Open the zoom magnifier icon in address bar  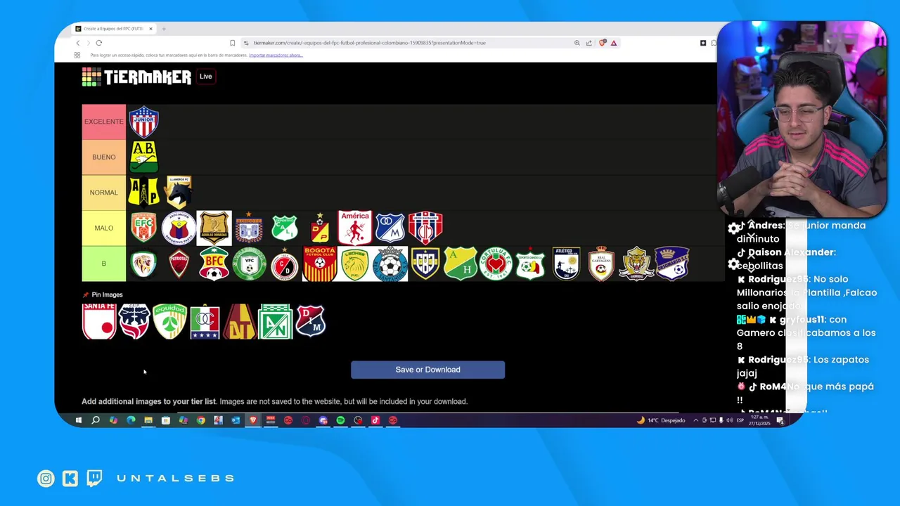577,43
